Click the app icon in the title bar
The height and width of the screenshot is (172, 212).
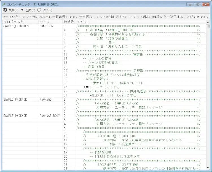click(4, 4)
